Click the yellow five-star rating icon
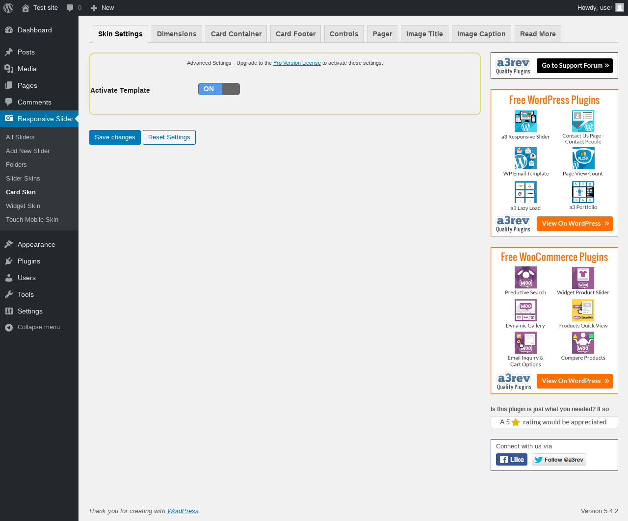Screen dimensions: 628x521 [516, 422]
